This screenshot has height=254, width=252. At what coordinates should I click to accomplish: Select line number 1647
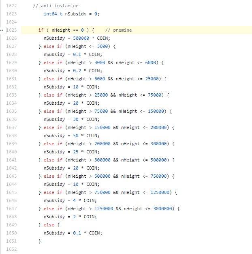[x=11, y=209]
